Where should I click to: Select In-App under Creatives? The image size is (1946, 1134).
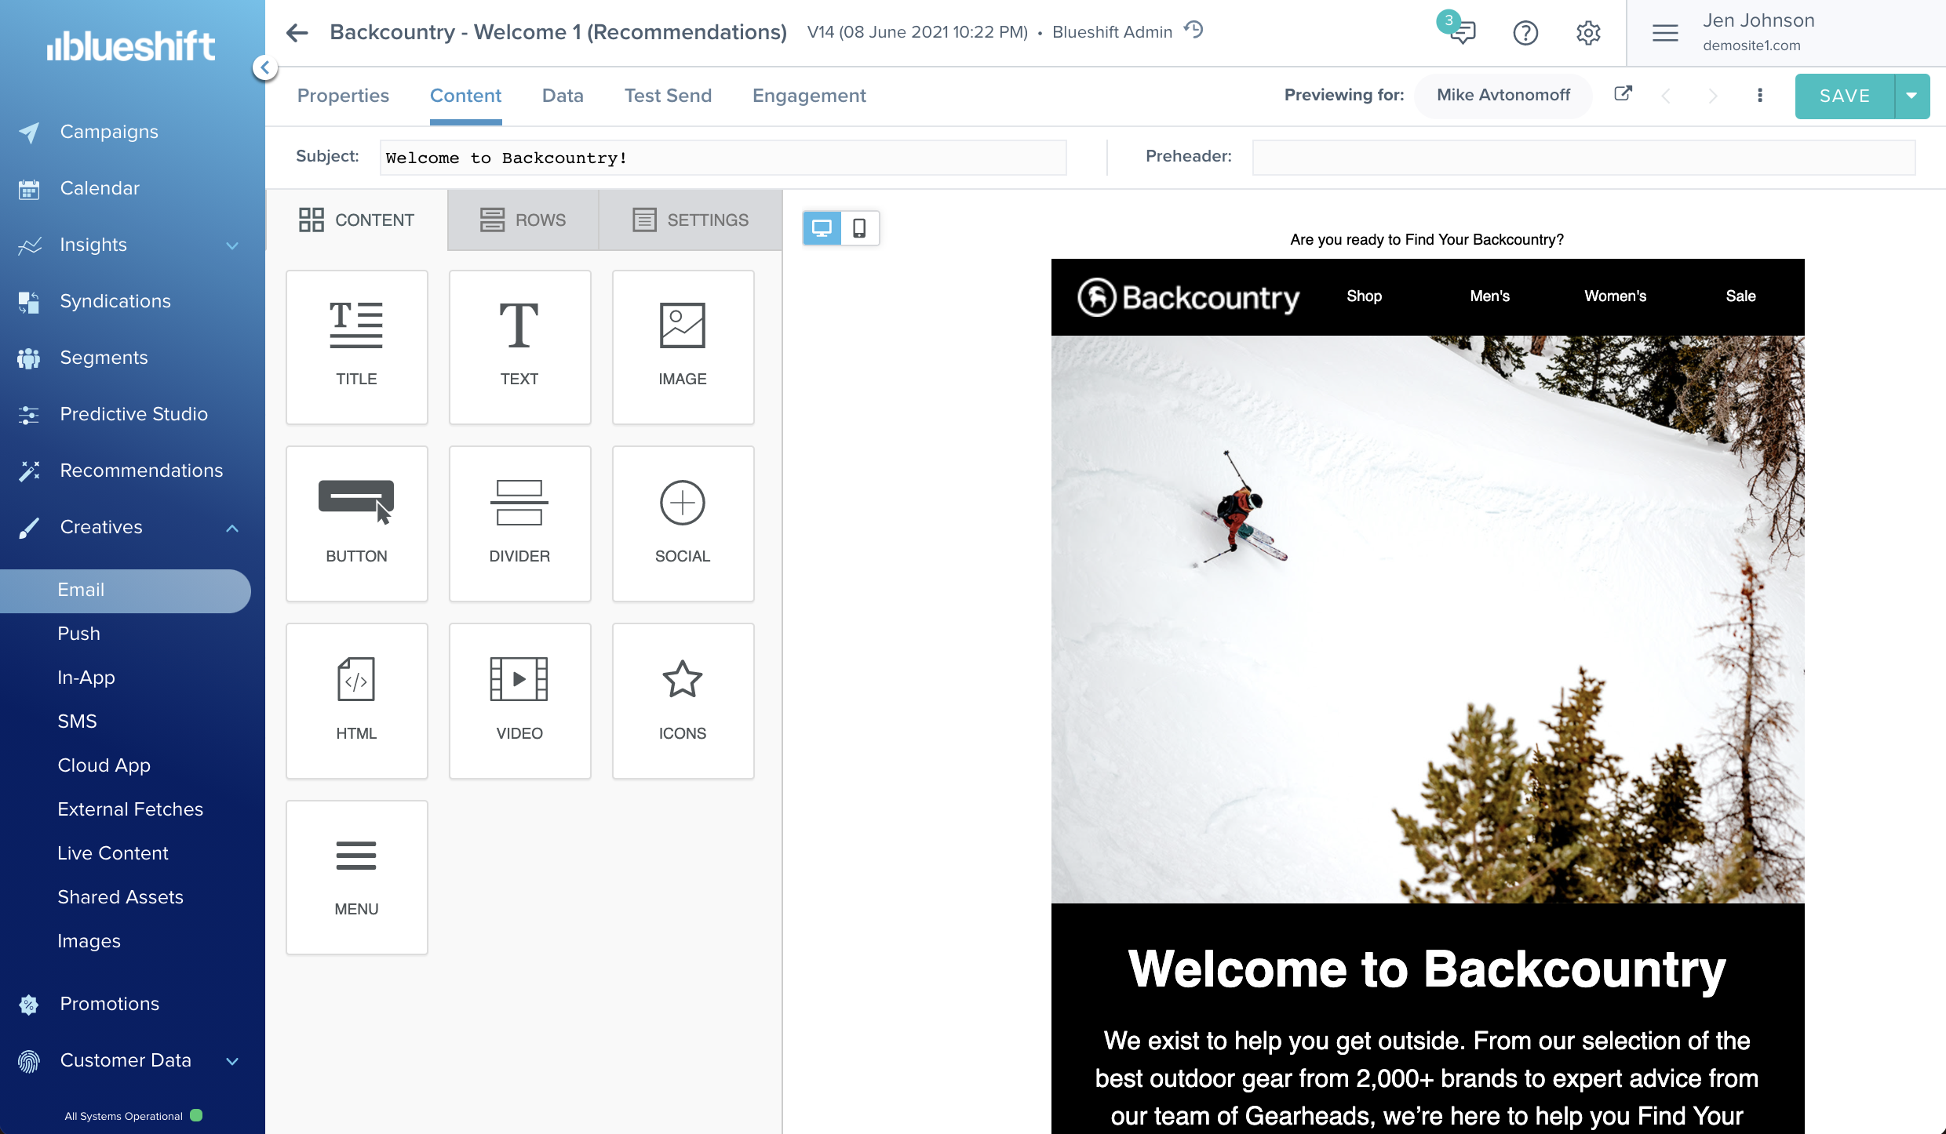point(86,678)
